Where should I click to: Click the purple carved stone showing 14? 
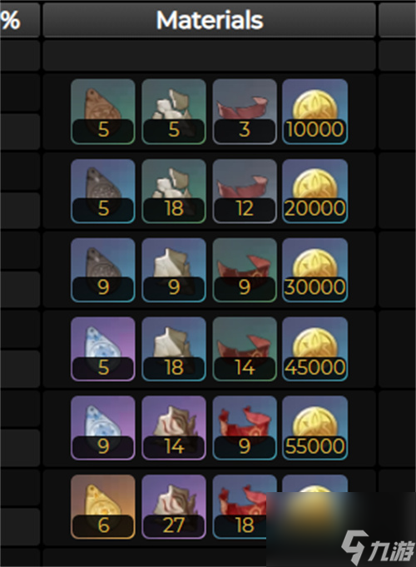(x=174, y=428)
